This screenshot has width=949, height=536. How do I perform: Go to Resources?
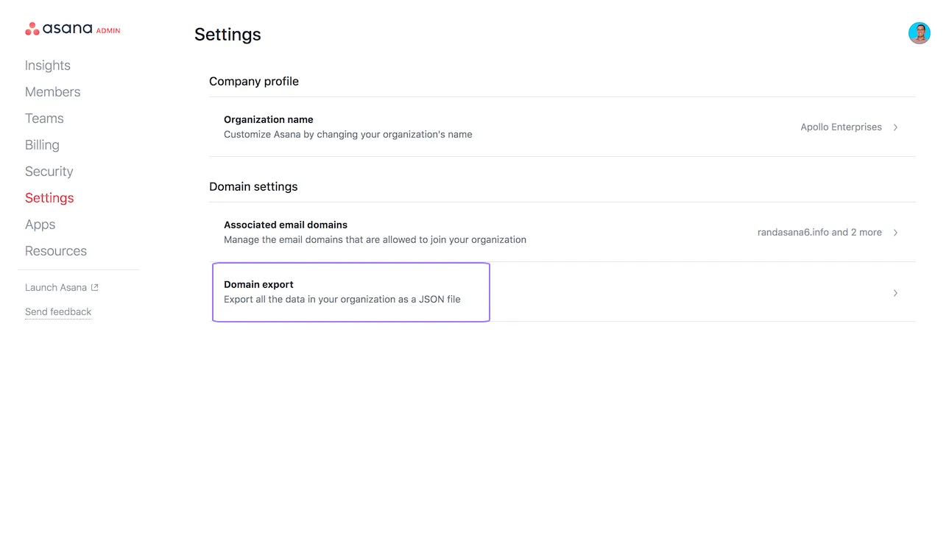[x=55, y=250]
